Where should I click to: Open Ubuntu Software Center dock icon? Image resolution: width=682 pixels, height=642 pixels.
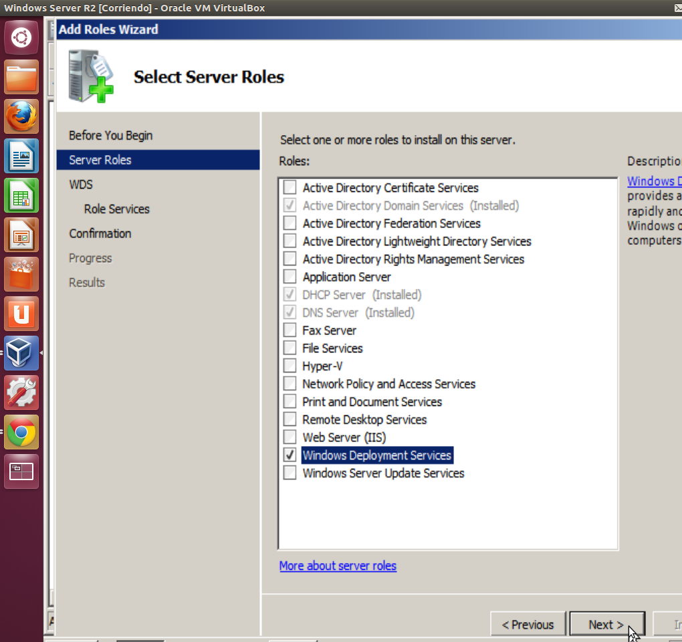(x=21, y=274)
